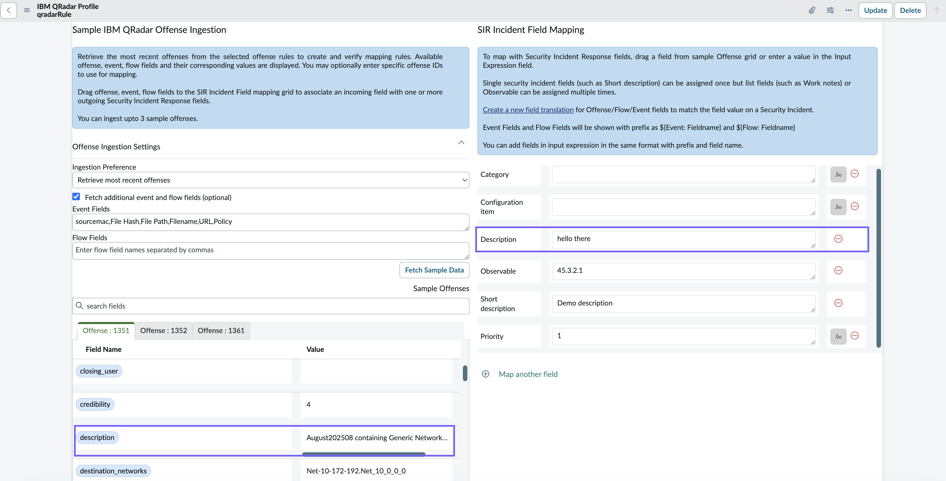Click the IBM QRadar Profile qradarRule title
Viewport: 946px width, 481px height.
(x=68, y=10)
